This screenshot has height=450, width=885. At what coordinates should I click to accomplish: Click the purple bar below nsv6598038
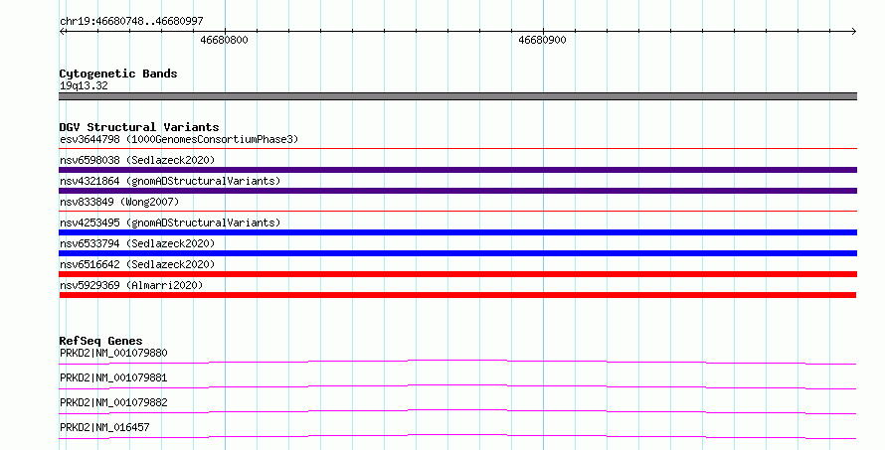point(457,170)
